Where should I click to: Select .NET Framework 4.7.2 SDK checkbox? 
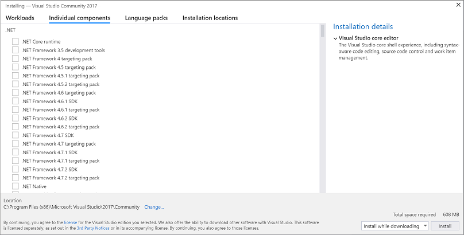click(16, 170)
